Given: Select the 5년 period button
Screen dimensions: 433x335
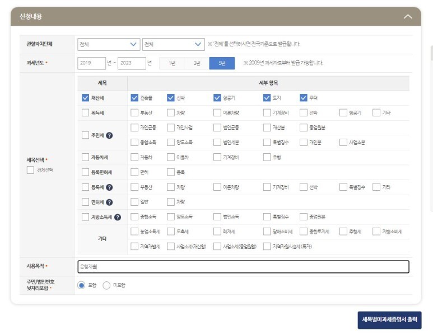Looking at the screenshot, I should click(222, 63).
